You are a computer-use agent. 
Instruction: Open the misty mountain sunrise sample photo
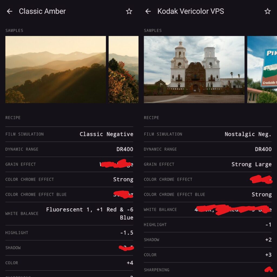55,70
